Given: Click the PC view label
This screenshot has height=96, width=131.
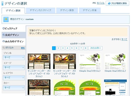Looking at the screenshot, I should (94, 3).
